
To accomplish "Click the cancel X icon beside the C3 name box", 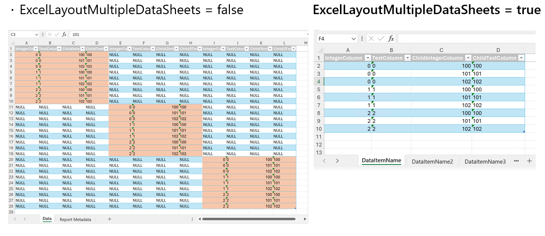I will 50,34.
